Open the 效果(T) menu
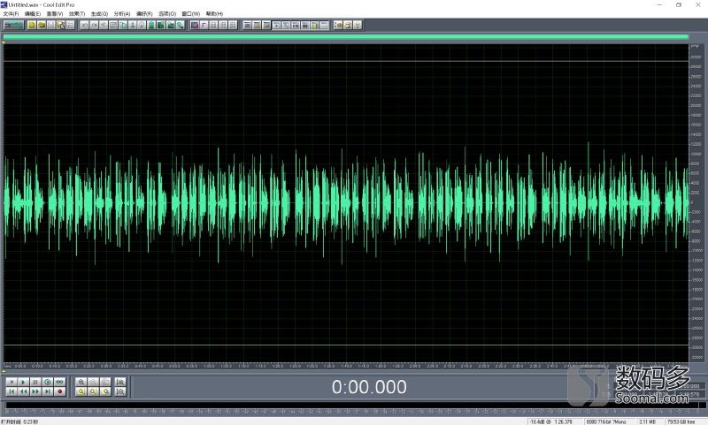 [x=77, y=14]
